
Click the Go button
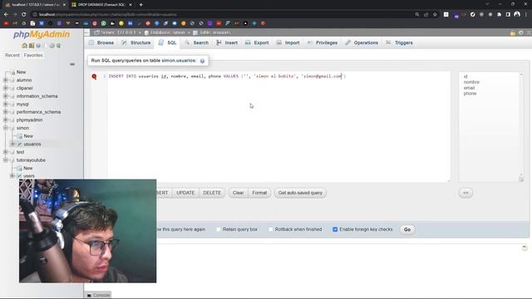click(407, 229)
